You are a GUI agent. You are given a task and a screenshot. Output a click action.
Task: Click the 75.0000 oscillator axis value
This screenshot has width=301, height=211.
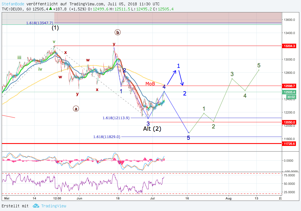(289, 175)
